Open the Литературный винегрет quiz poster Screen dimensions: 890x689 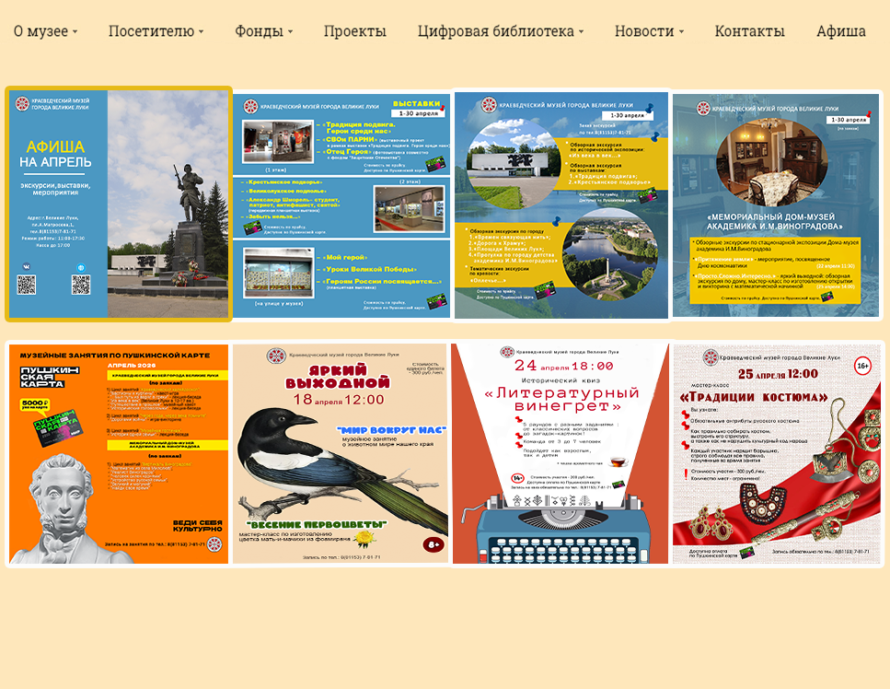[x=561, y=453]
